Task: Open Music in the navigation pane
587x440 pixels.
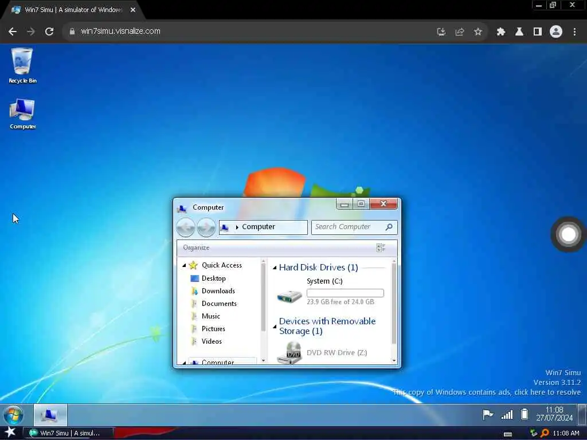Action: (x=211, y=316)
